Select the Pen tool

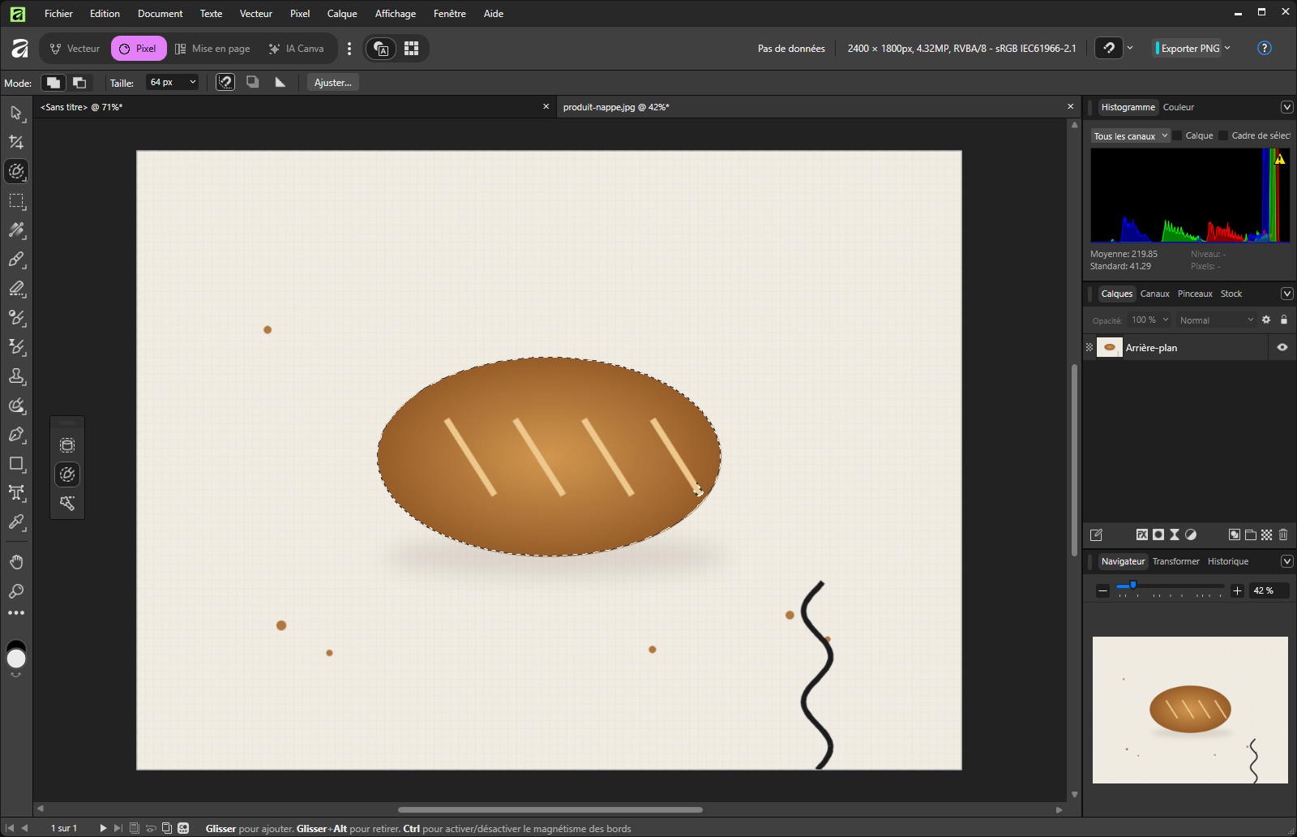pyautogui.click(x=16, y=435)
